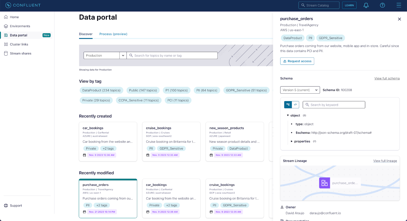This screenshot has height=221, width=407.
Task: Select the Discover tab
Action: (86, 34)
